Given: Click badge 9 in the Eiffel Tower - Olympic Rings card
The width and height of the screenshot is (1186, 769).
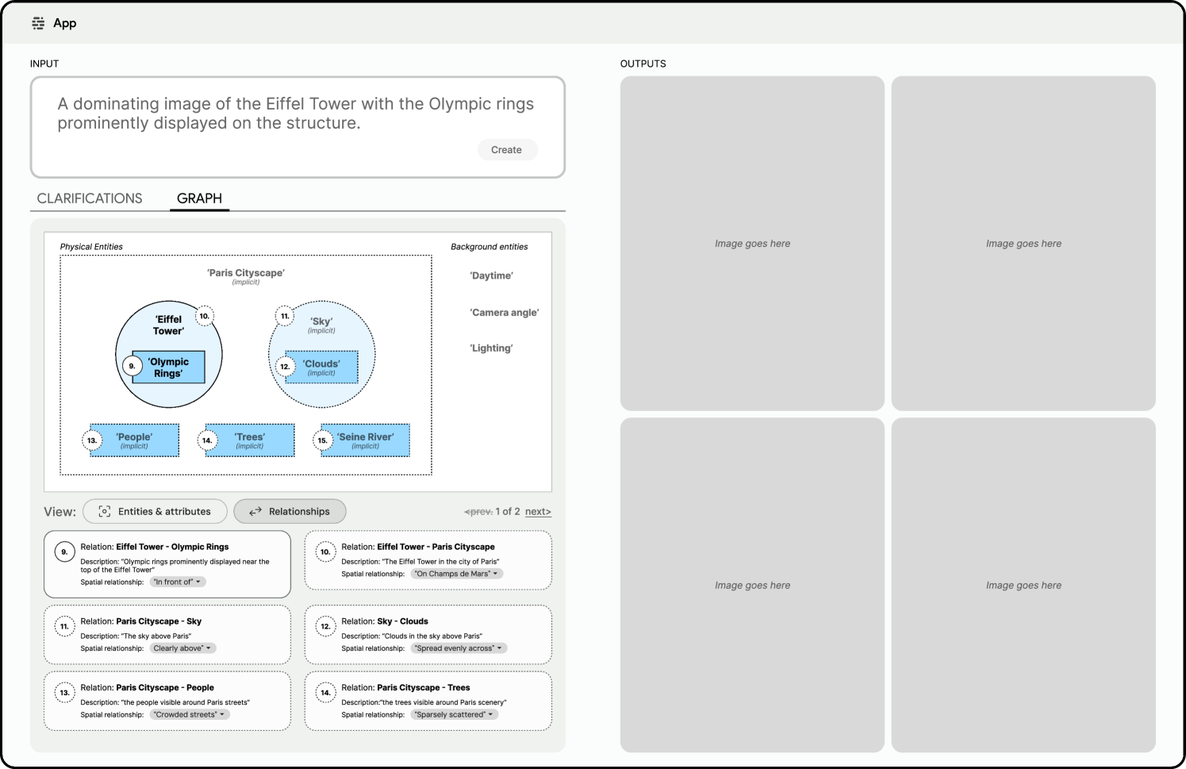Looking at the screenshot, I should [x=65, y=552].
